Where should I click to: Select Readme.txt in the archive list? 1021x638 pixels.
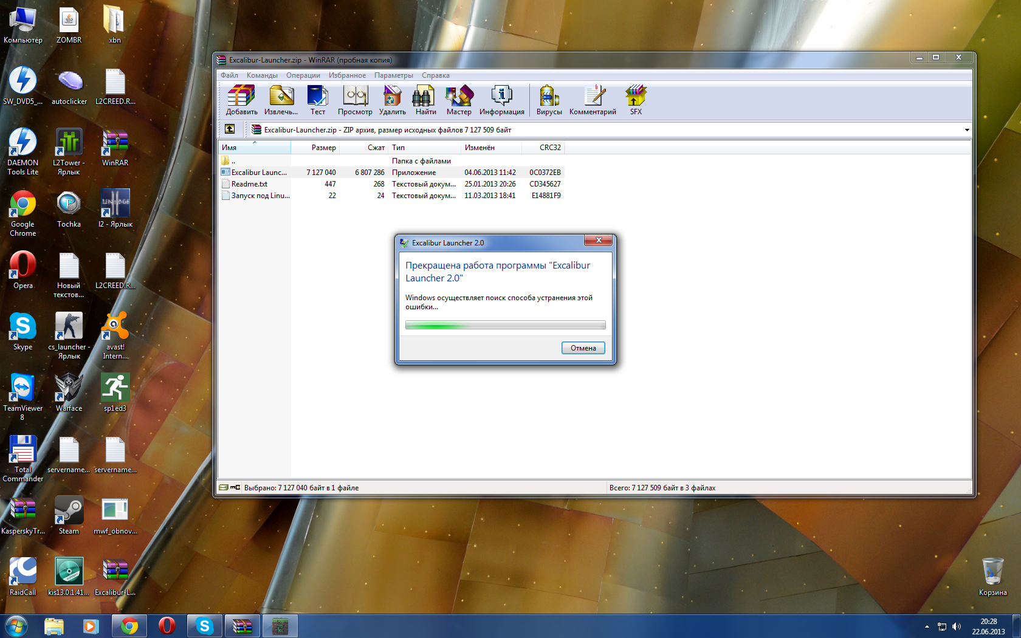(391, 184)
